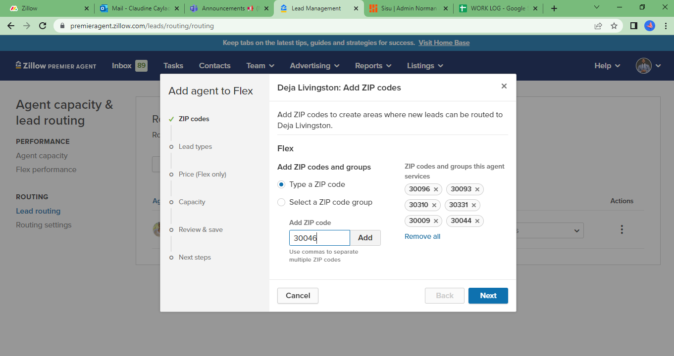
Task: Select the Capacity step
Action: [x=192, y=202]
